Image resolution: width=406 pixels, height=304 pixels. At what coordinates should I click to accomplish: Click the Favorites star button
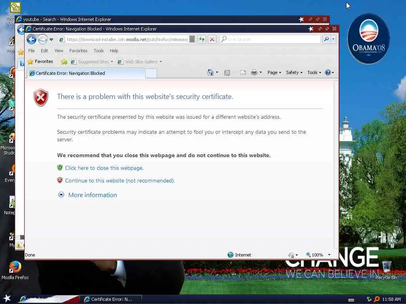(40, 61)
